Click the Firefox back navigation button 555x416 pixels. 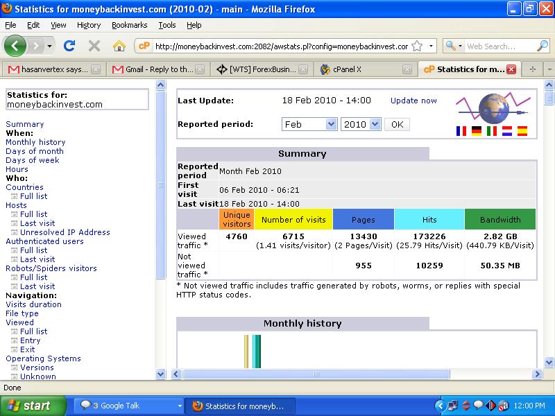click(x=16, y=46)
